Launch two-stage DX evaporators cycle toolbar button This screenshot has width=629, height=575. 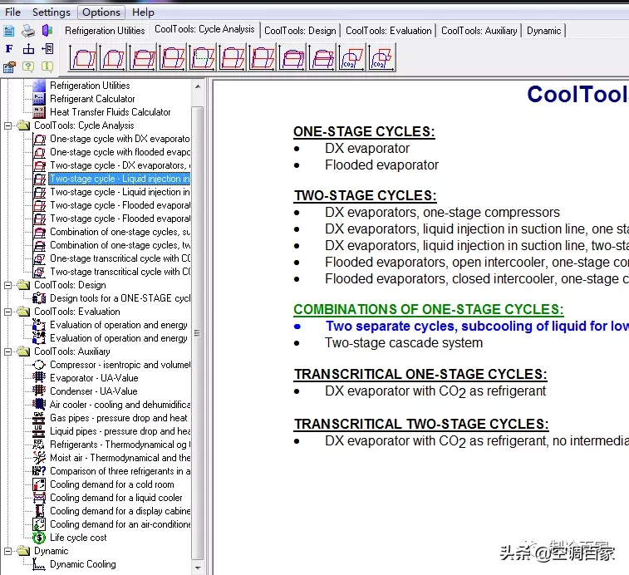(143, 58)
